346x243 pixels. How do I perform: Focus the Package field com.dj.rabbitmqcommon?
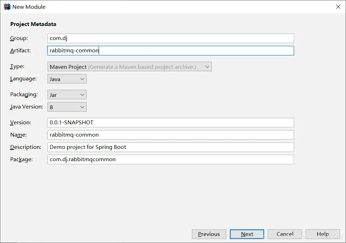pos(171,159)
